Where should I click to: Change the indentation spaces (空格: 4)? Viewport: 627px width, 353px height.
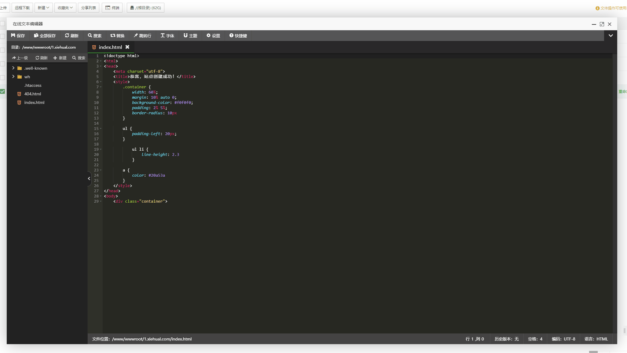click(535, 339)
